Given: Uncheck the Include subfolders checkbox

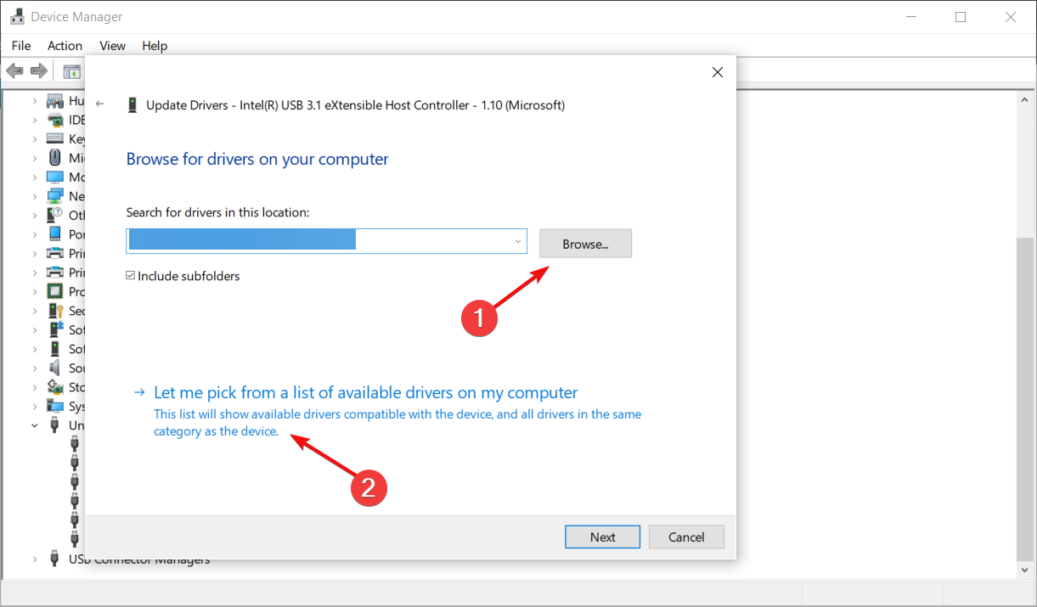Looking at the screenshot, I should pyautogui.click(x=131, y=276).
